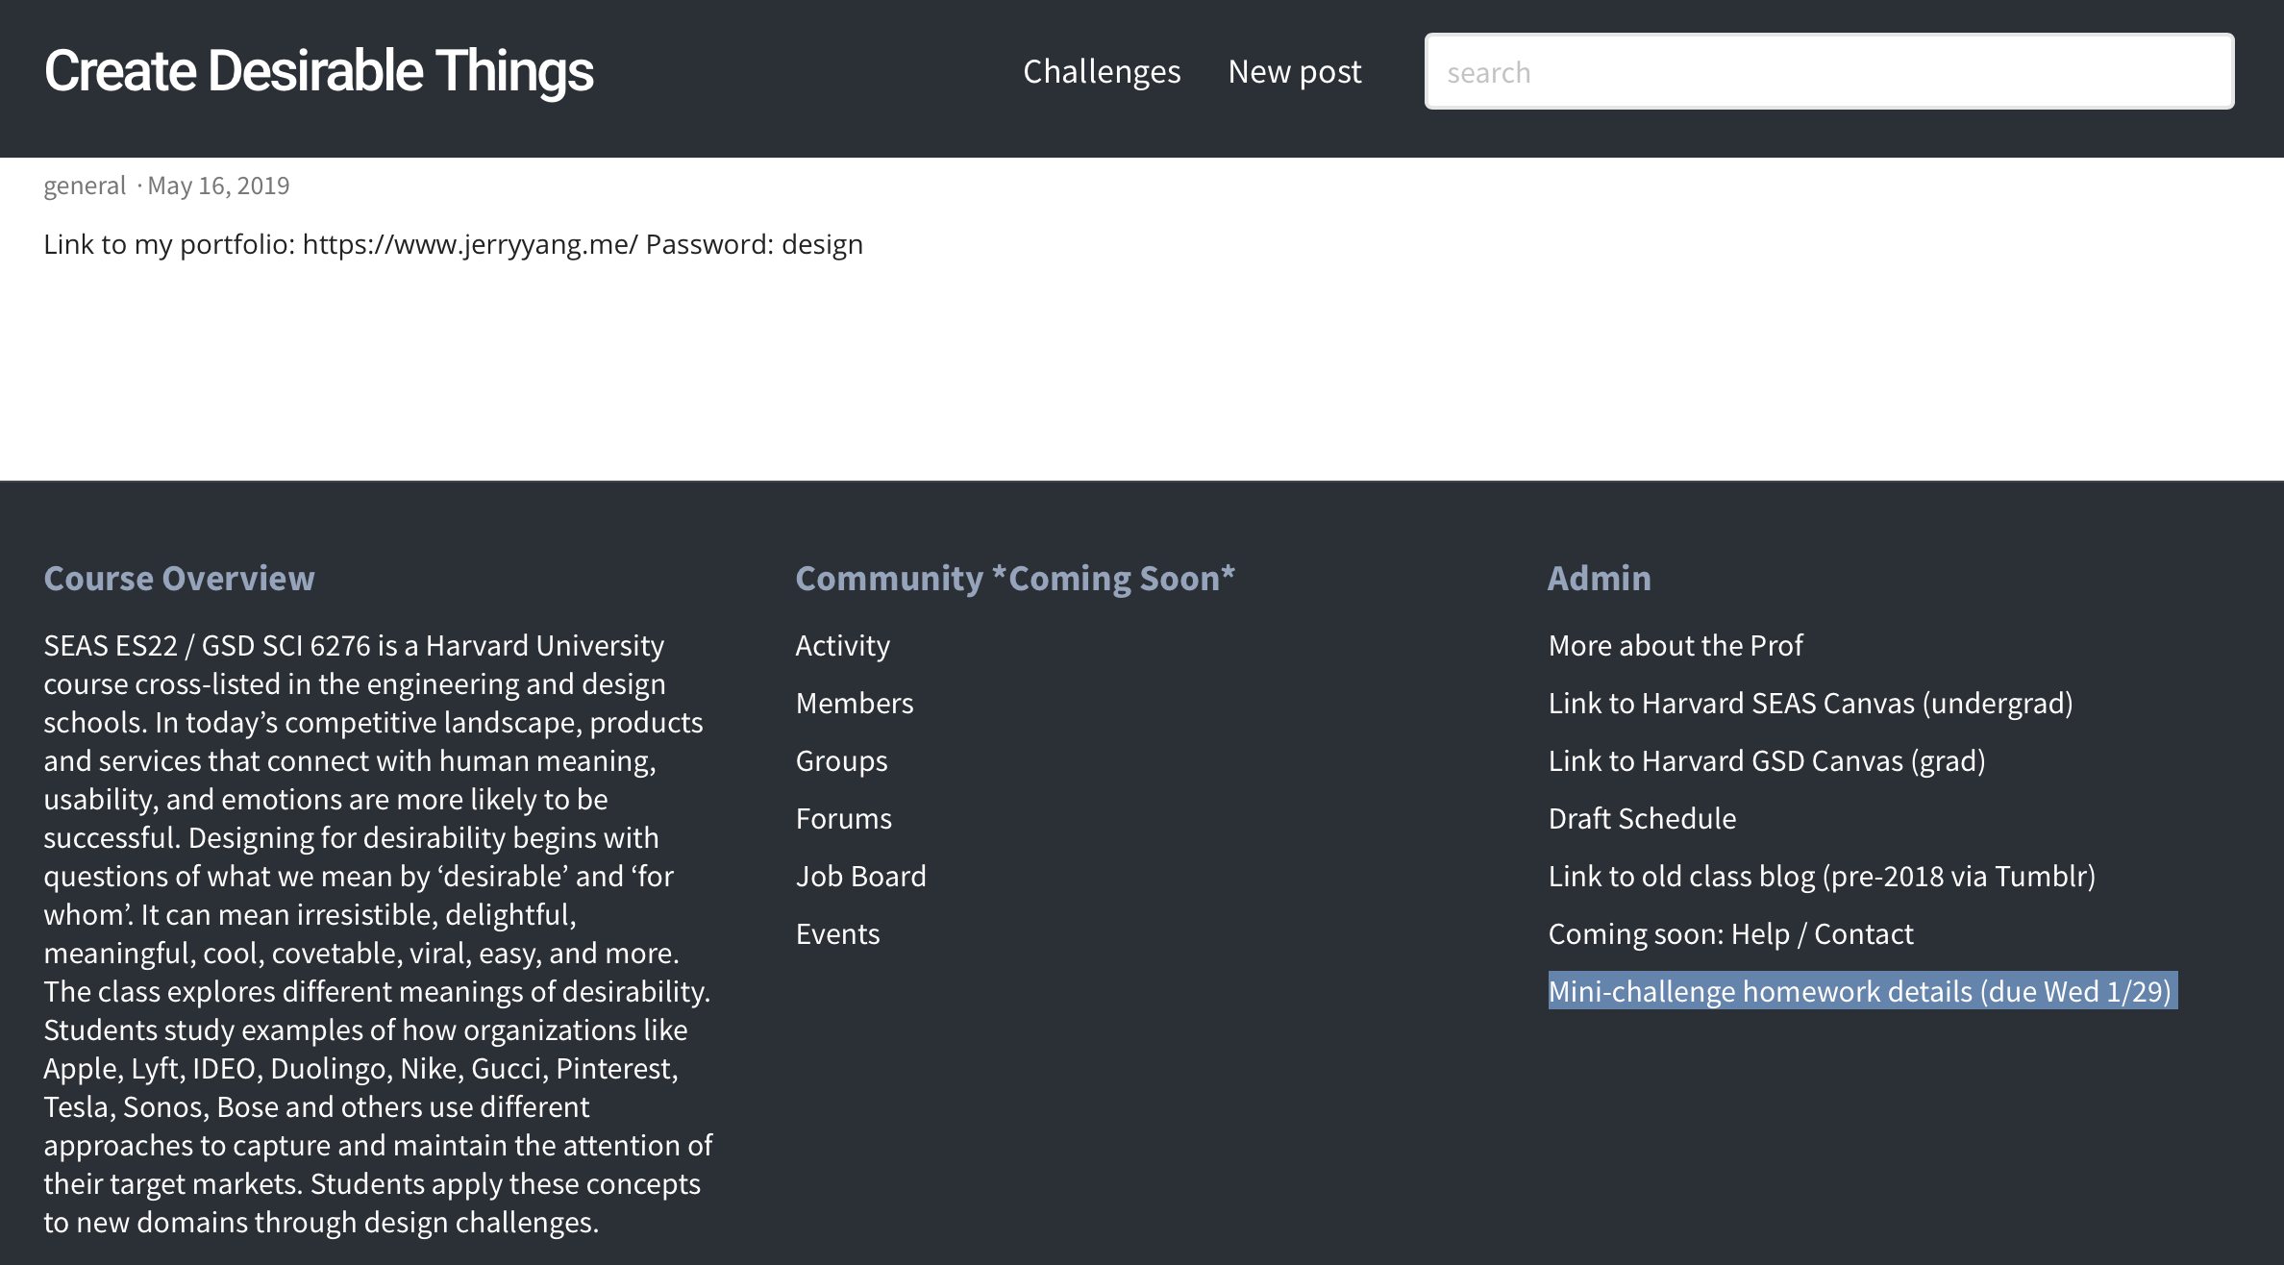
Task: Click the Create Desirable Things site title
Action: (x=318, y=72)
